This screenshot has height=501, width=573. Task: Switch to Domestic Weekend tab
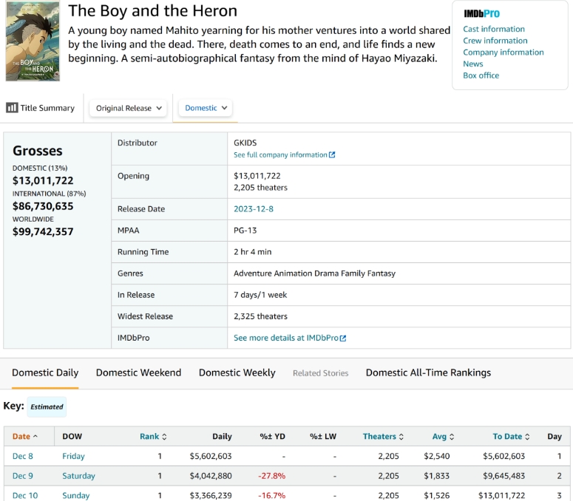point(138,372)
